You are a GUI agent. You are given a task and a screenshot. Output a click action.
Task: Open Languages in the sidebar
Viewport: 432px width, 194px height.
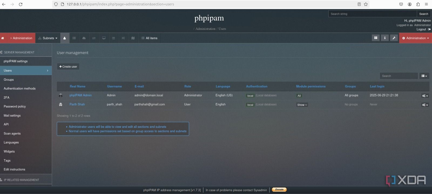click(x=26, y=143)
